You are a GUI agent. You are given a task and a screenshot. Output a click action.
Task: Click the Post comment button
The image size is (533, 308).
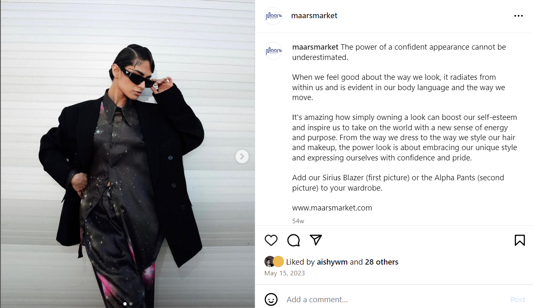(x=518, y=299)
